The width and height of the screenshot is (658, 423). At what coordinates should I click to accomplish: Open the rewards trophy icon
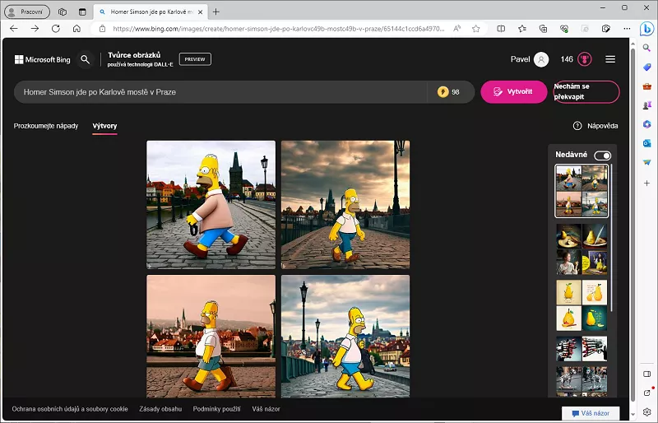click(x=586, y=59)
